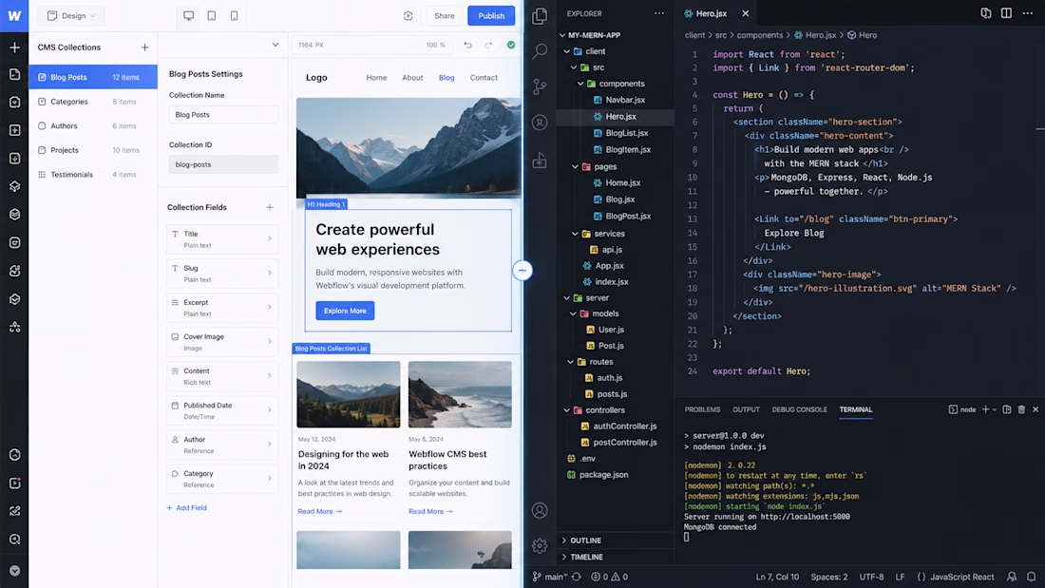Click Explorer more actions ellipsis
This screenshot has width=1045, height=588.
(x=659, y=13)
